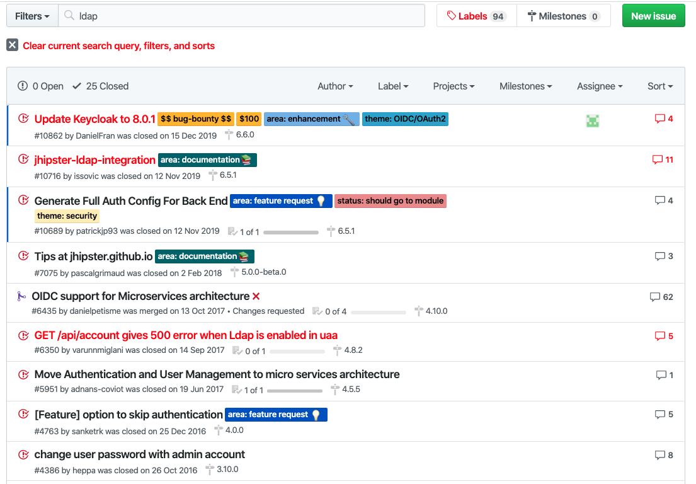Viewport: 696px width, 484px height.
Task: Open comments on Move Authentication issue
Action: pyautogui.click(x=665, y=375)
